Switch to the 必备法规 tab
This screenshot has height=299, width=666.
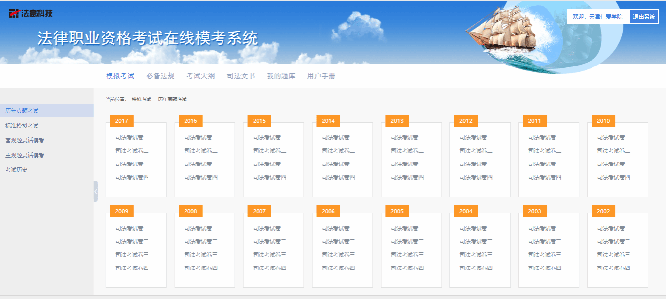[160, 76]
